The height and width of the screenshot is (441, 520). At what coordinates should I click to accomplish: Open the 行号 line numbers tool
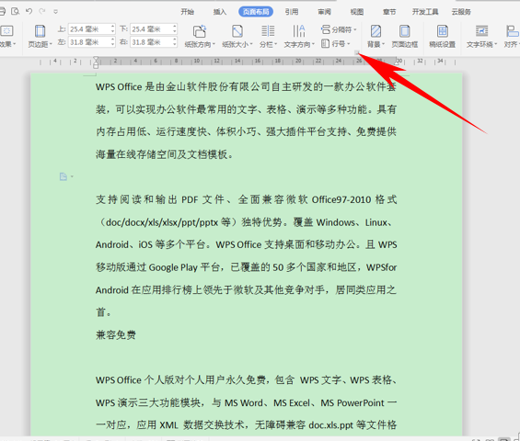coord(336,43)
